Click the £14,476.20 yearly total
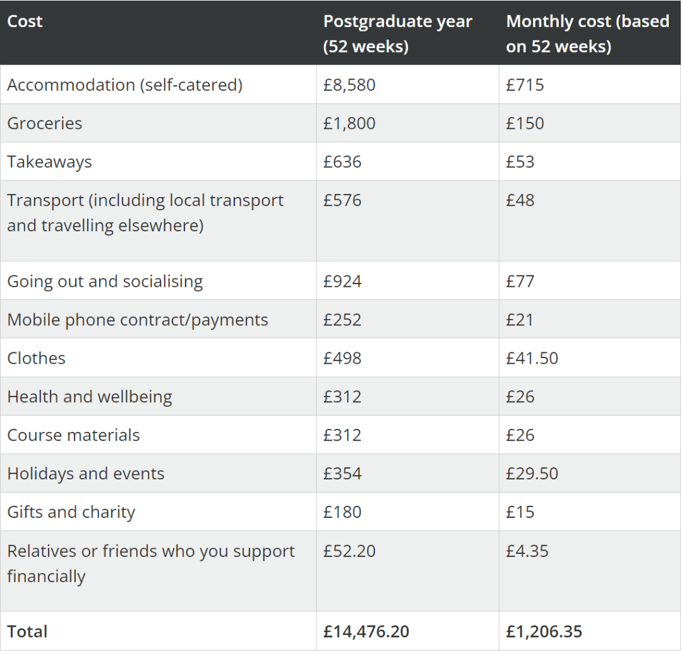The height and width of the screenshot is (653, 682). (366, 632)
